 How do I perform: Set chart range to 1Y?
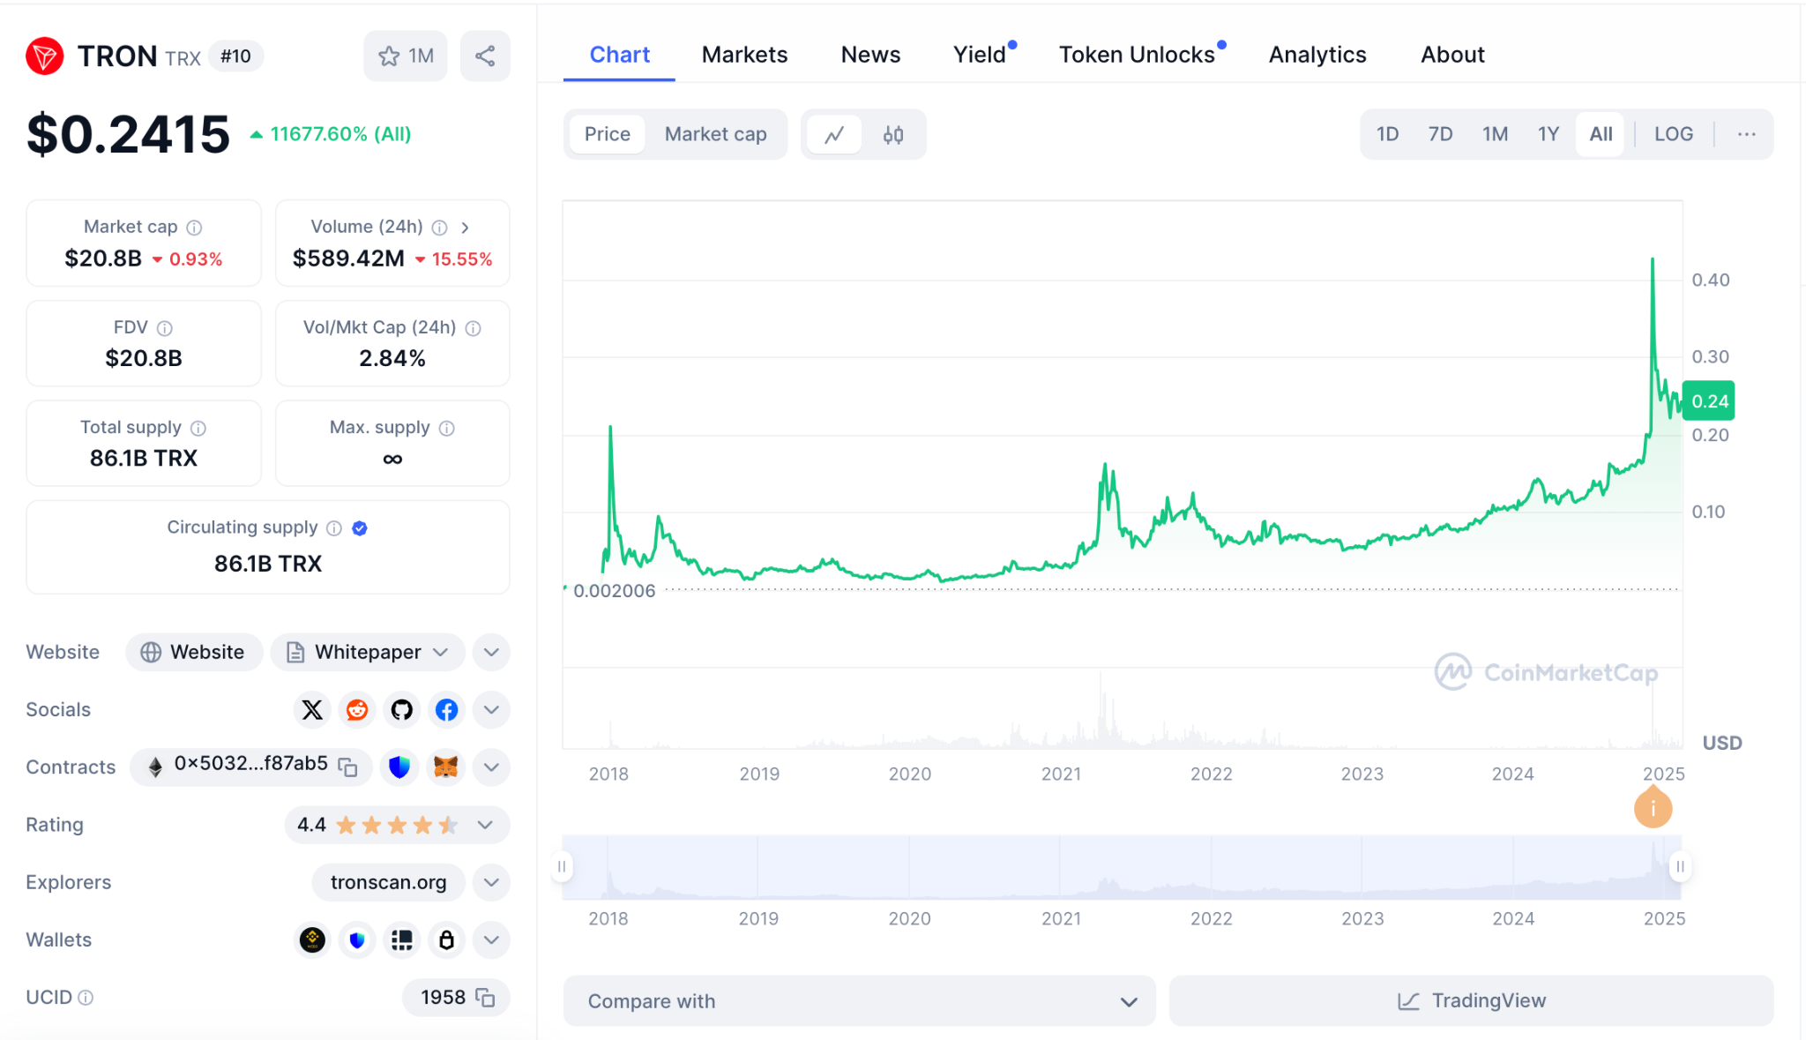(x=1549, y=134)
